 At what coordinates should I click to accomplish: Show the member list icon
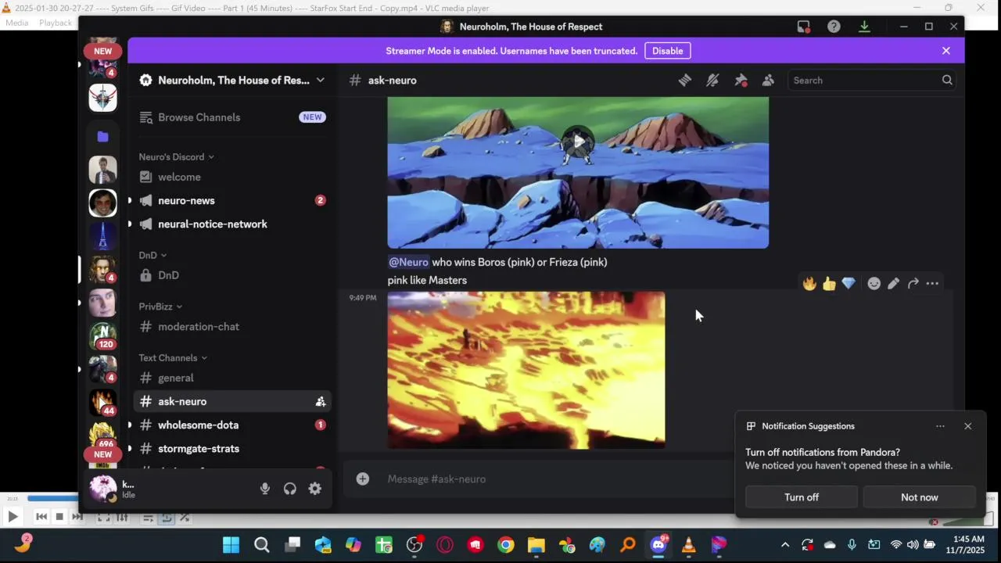tap(768, 80)
